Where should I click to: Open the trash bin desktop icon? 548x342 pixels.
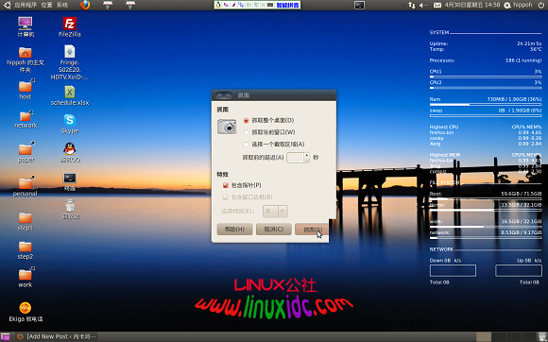click(70, 209)
